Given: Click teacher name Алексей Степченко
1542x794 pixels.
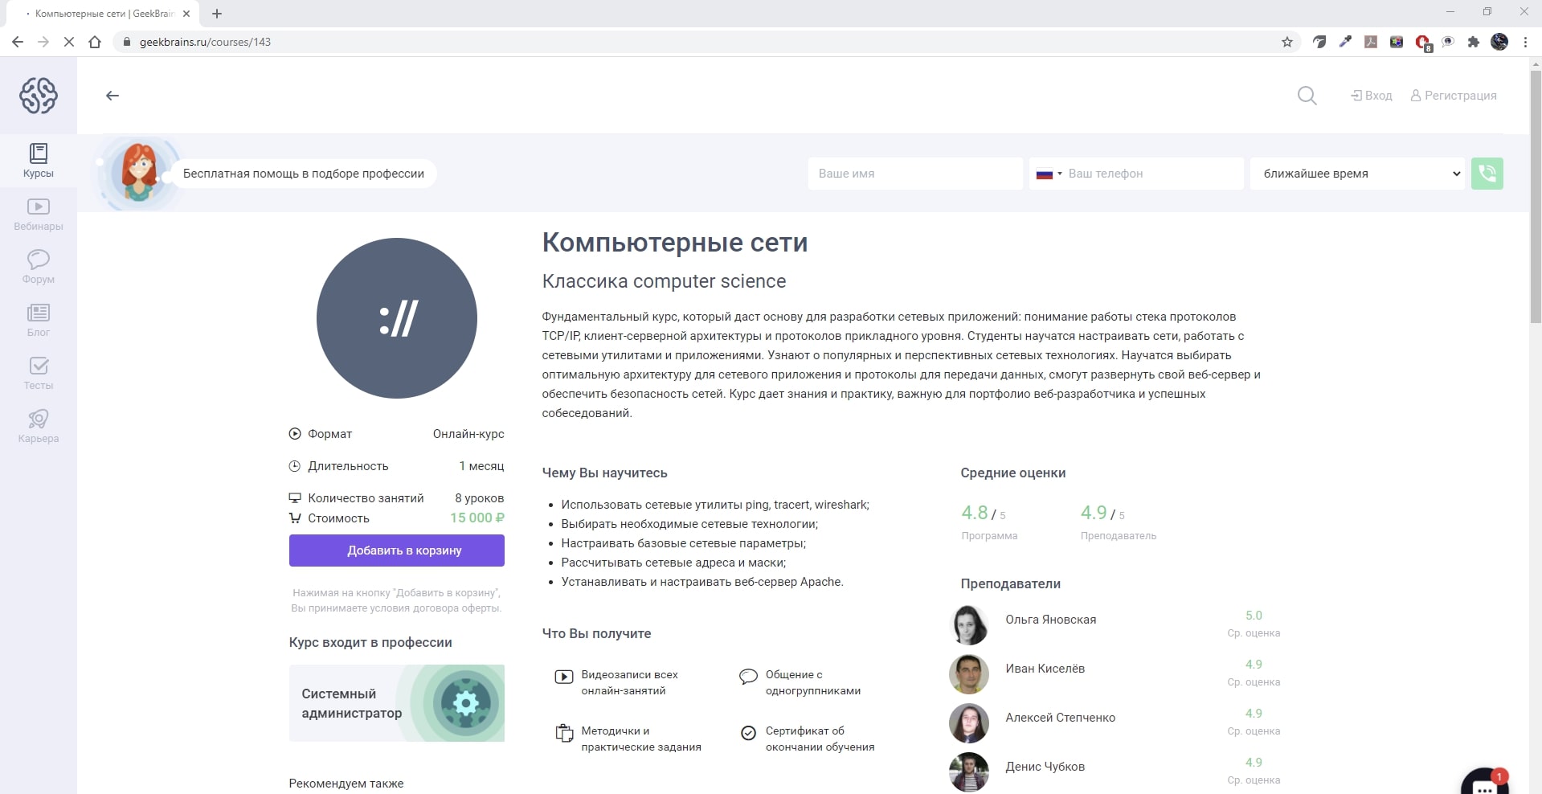Looking at the screenshot, I should pyautogui.click(x=1060, y=718).
